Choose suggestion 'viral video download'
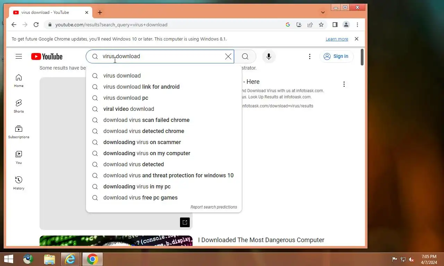The height and width of the screenshot is (266, 444). tap(164, 109)
